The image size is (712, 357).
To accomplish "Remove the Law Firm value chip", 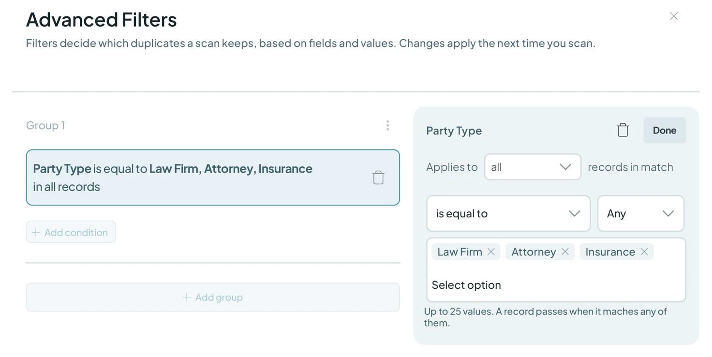I will coord(491,252).
